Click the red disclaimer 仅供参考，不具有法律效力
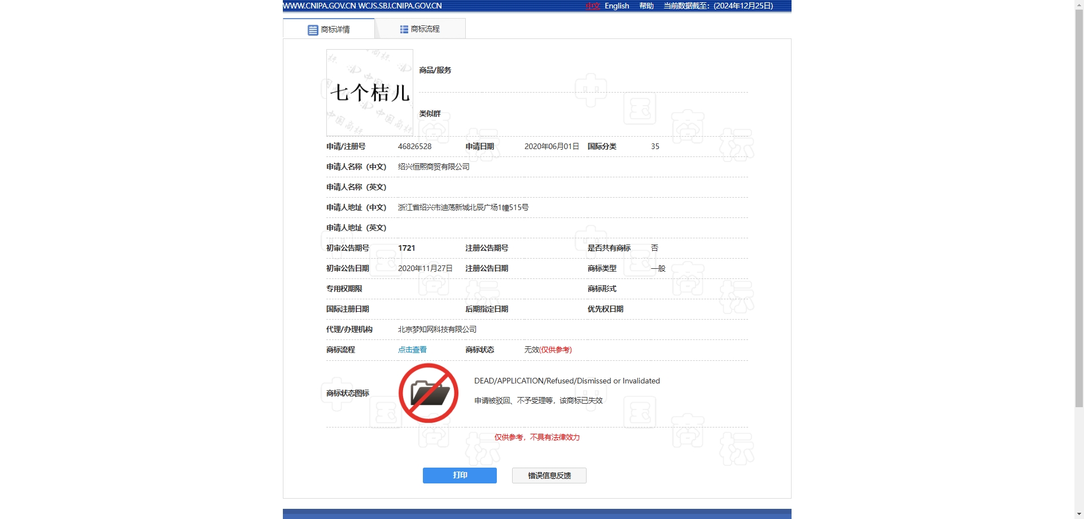Viewport: 1084px width, 519px height. point(536,437)
